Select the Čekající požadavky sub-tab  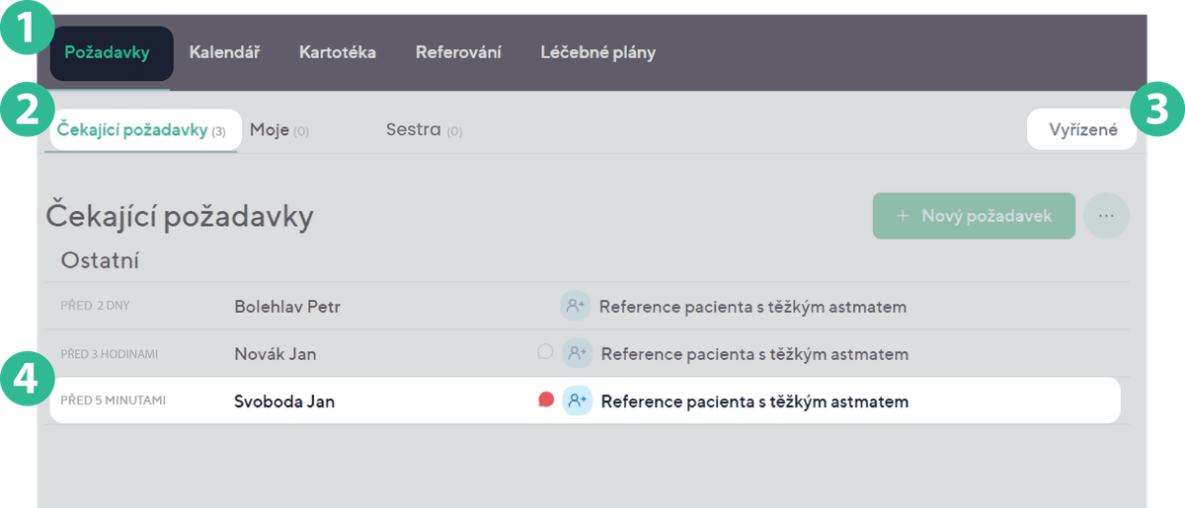tap(144, 129)
